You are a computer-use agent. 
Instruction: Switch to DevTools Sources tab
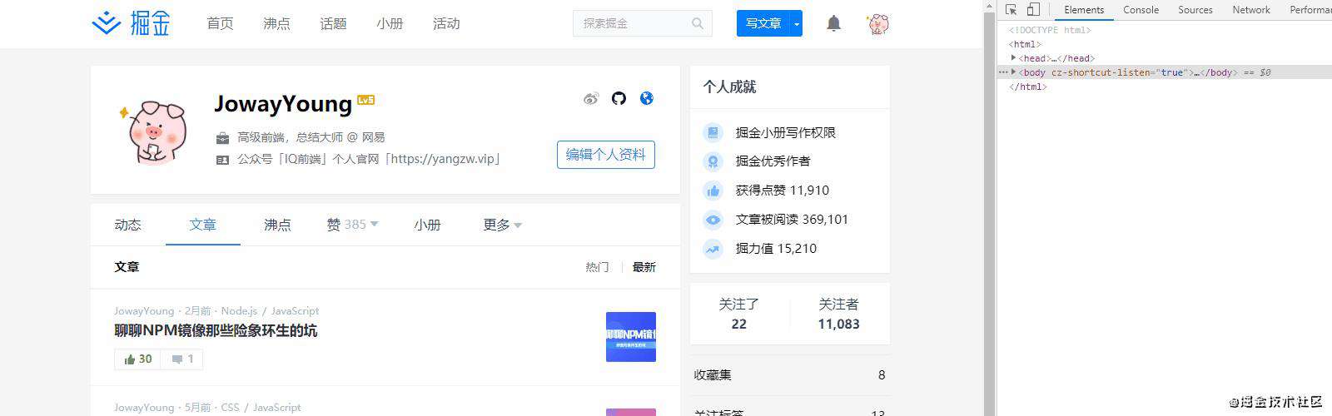pyautogui.click(x=1195, y=10)
